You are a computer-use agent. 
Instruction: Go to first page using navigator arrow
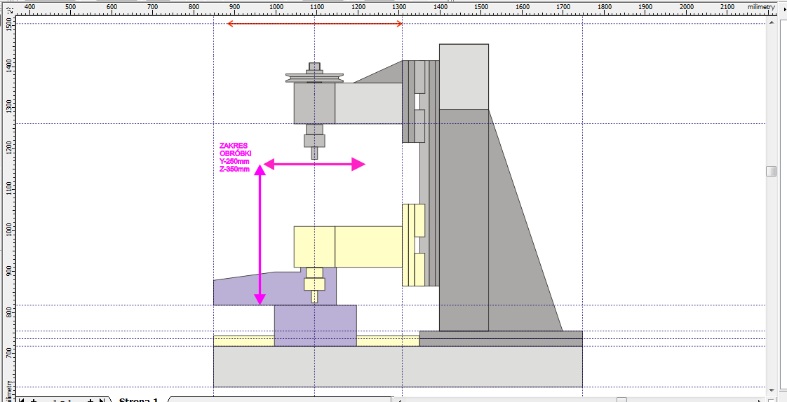coord(22,400)
